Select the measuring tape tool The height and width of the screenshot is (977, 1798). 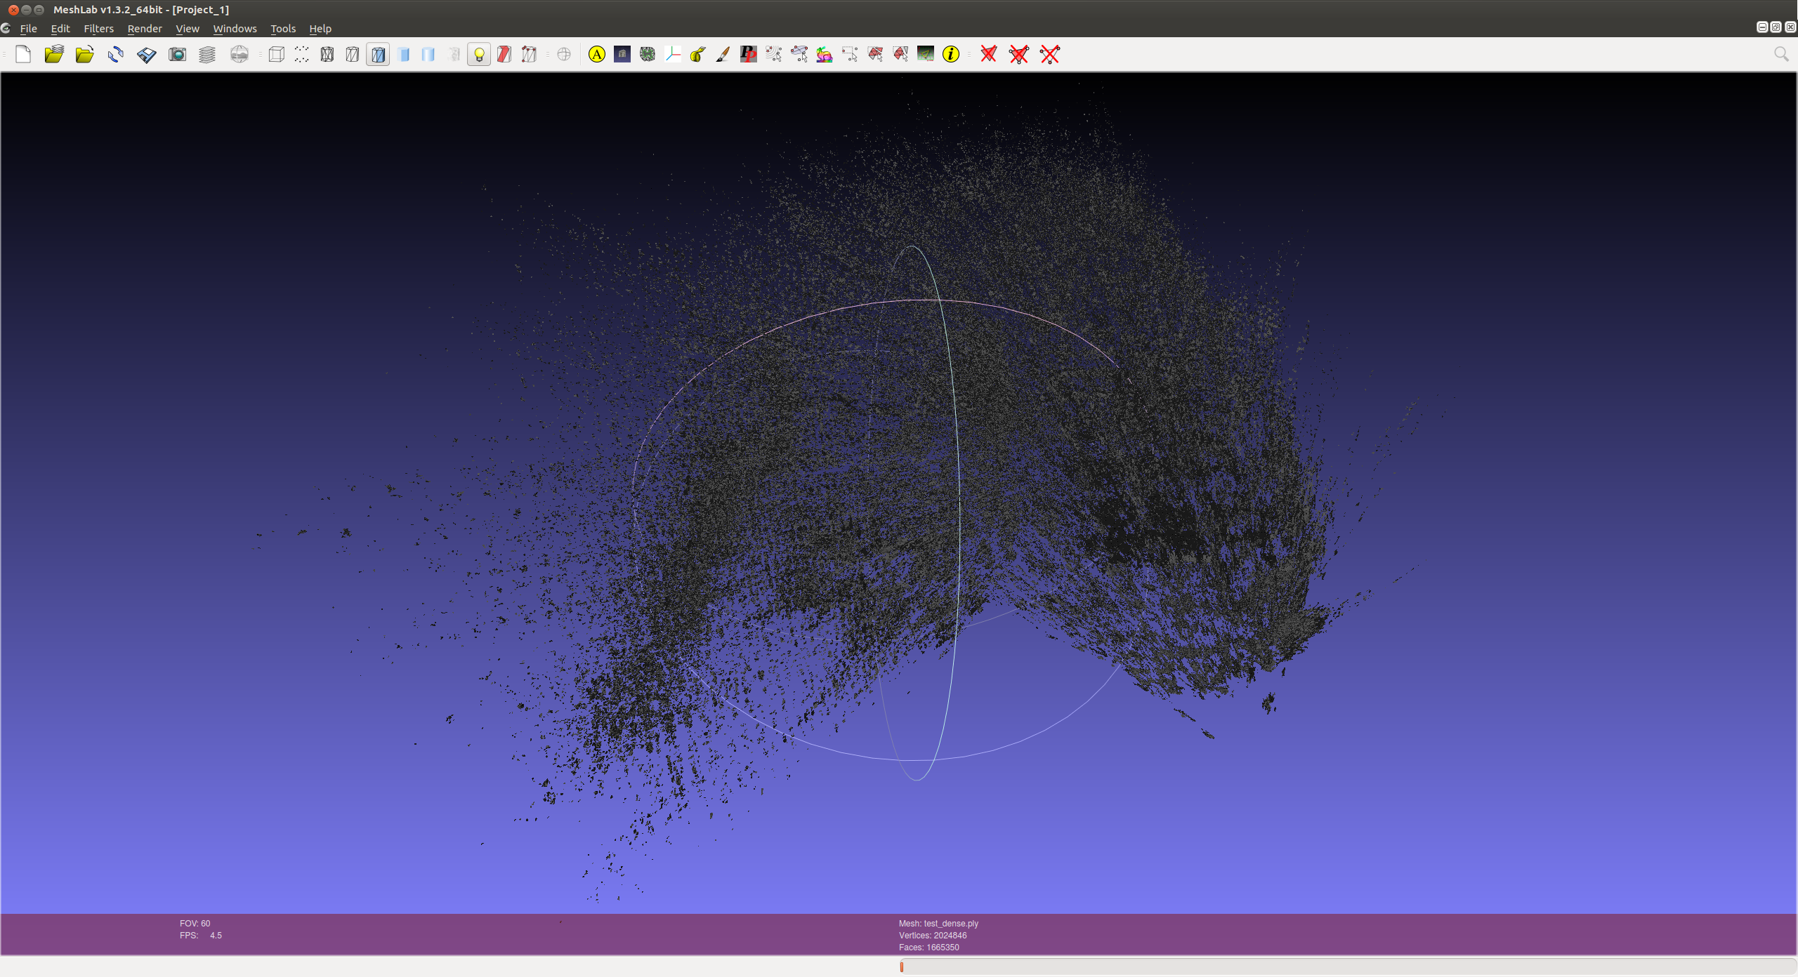[x=698, y=54]
